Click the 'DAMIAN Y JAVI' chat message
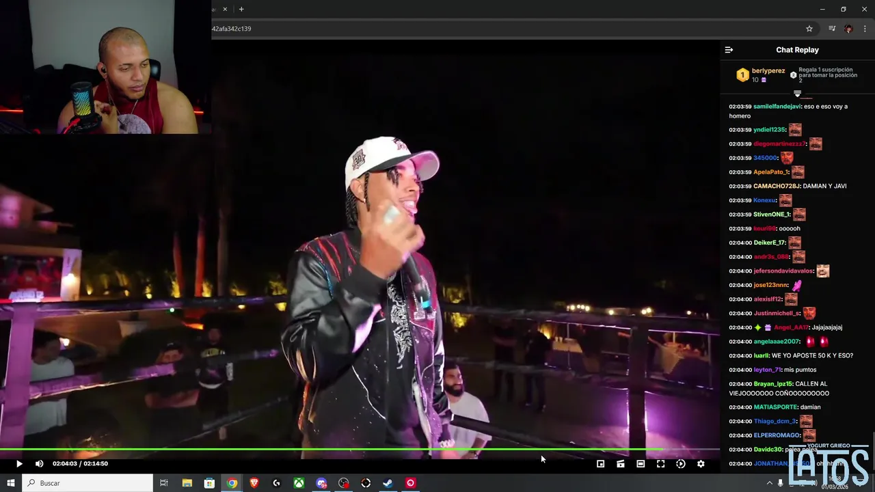Viewport: 875px width, 492px height. coord(824,186)
